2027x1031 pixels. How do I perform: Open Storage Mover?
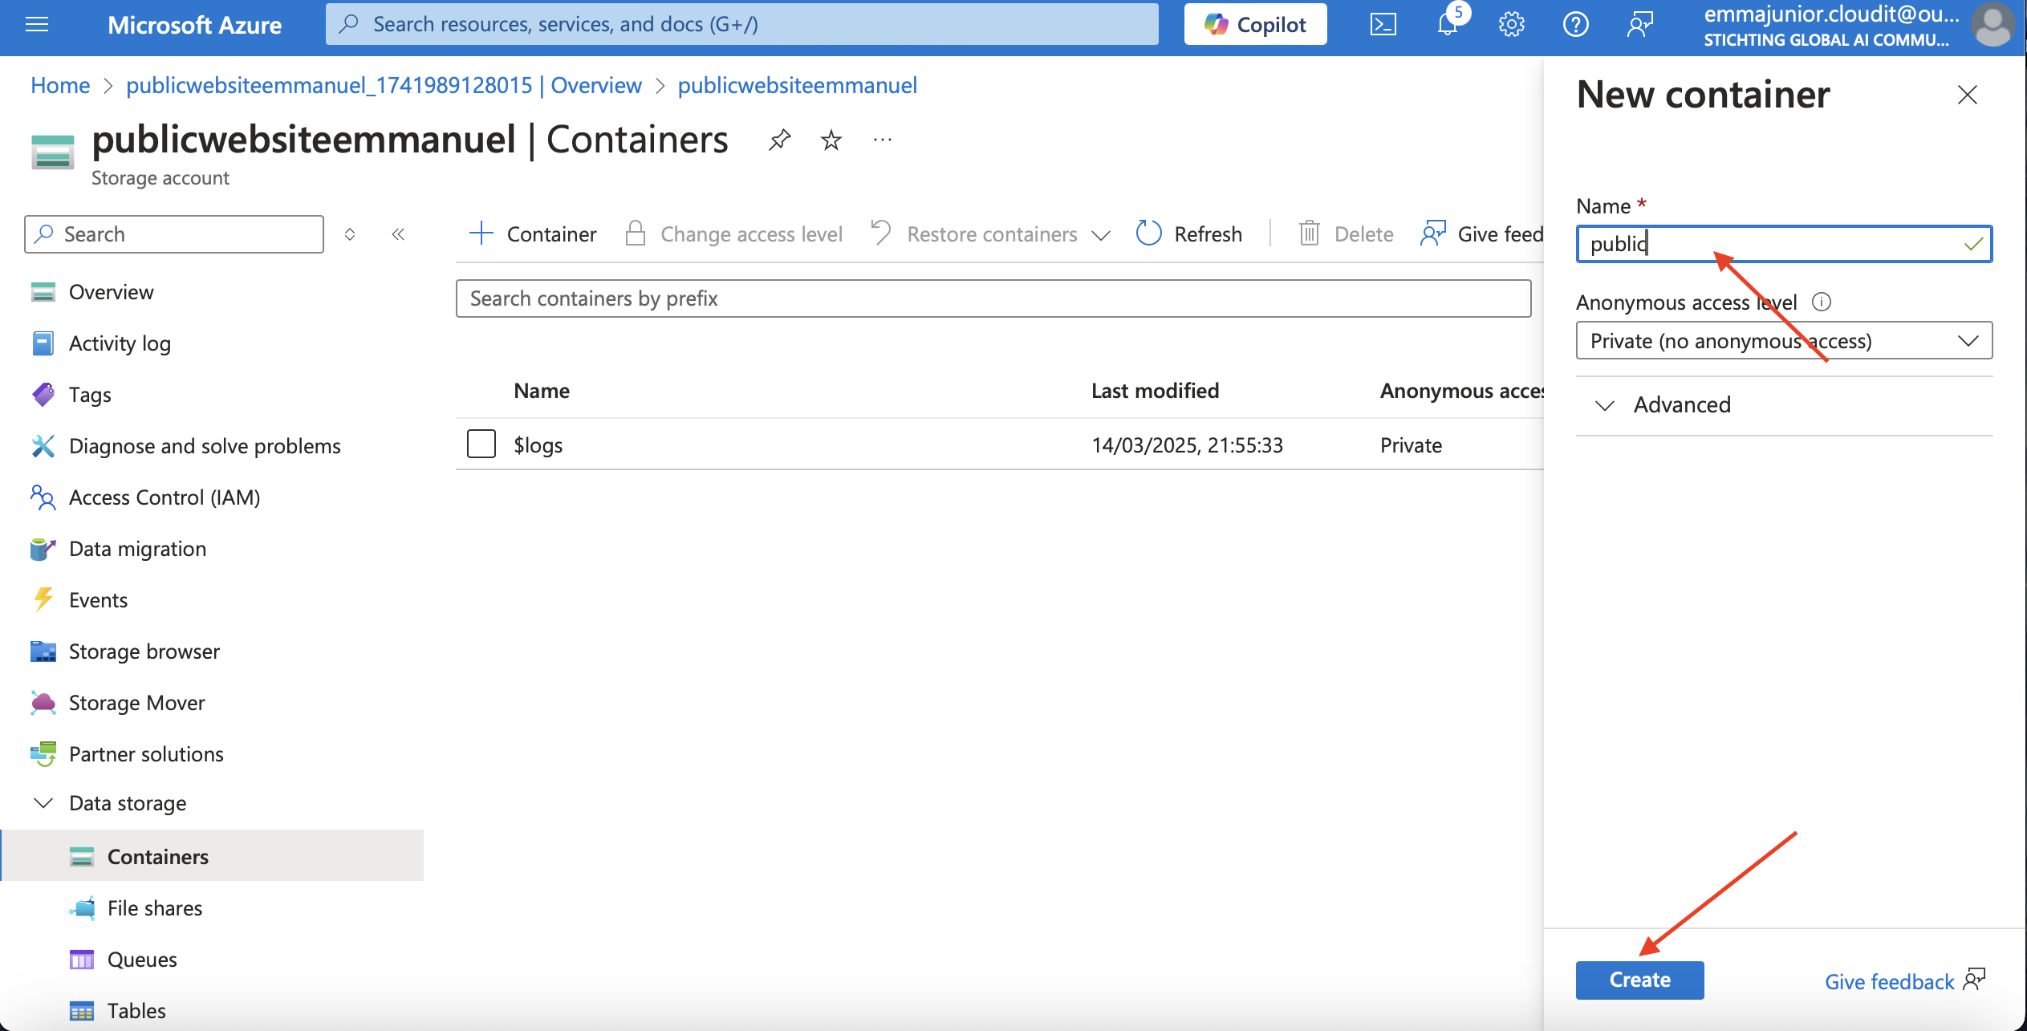(136, 703)
